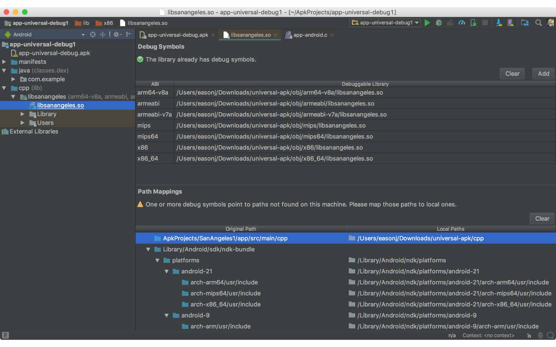Open the Android Profiler gauge icon
This screenshot has height=347, width=556.
pyautogui.click(x=462, y=23)
